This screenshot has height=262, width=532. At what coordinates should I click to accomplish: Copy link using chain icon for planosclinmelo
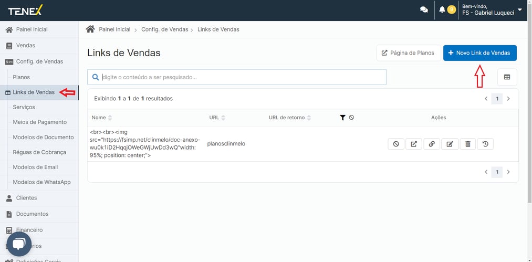tap(432, 144)
